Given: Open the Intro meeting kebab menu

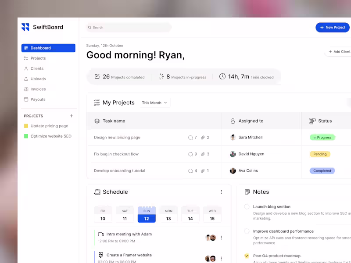Looking at the screenshot, I should pos(222,238).
